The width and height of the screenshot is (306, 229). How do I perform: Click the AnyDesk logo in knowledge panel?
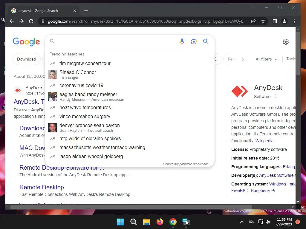[239, 91]
